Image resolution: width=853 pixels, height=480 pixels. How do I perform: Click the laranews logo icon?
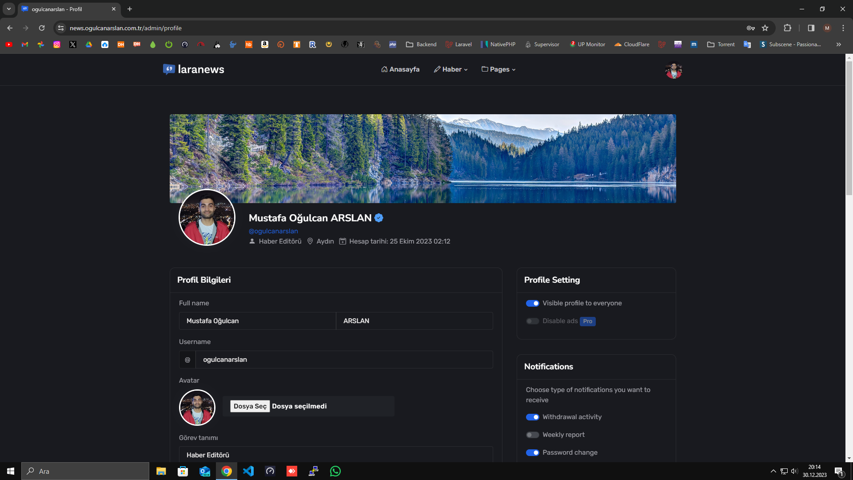pyautogui.click(x=168, y=69)
